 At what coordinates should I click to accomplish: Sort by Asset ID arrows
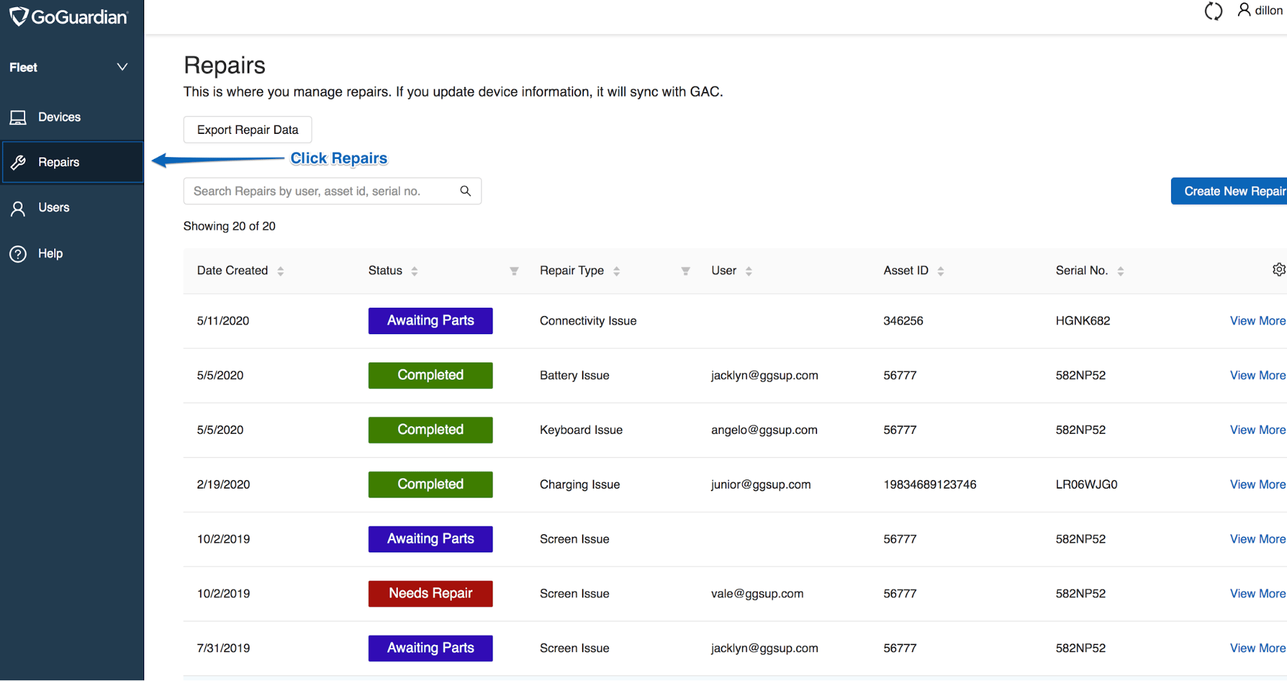(x=941, y=271)
